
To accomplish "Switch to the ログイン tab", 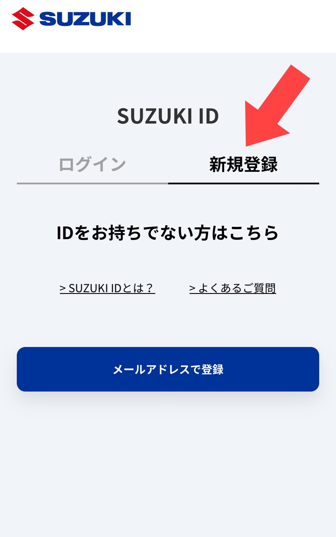I will pos(92,165).
